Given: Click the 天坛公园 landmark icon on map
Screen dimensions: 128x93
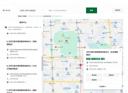Looking at the screenshot, I should click(67, 41).
